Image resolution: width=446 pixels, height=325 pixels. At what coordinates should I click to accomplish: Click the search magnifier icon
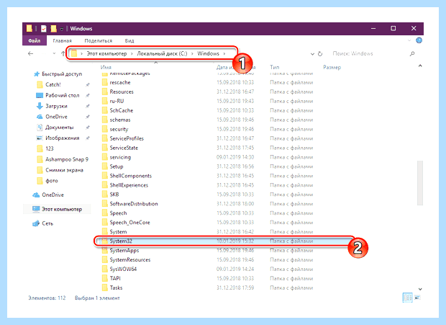[412, 53]
